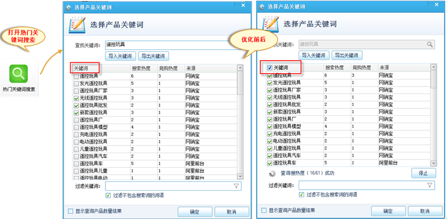This screenshot has height=219, width=447.
Task: Uncheck 充电遥控玩具 checkbox in right window
Action: (269, 134)
